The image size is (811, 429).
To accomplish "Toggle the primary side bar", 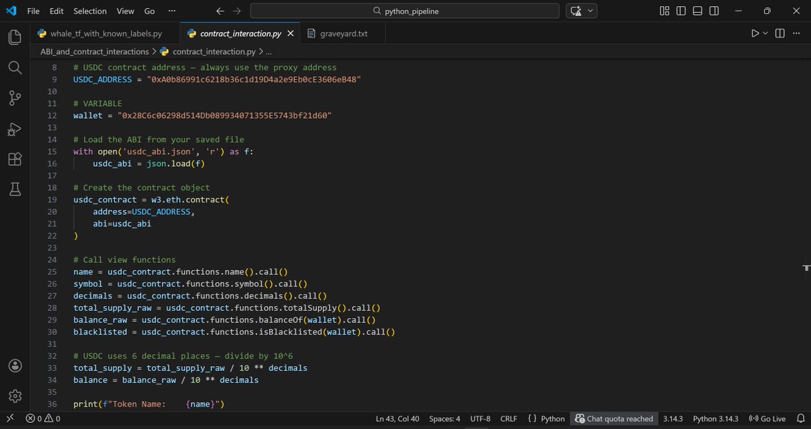I will [681, 11].
